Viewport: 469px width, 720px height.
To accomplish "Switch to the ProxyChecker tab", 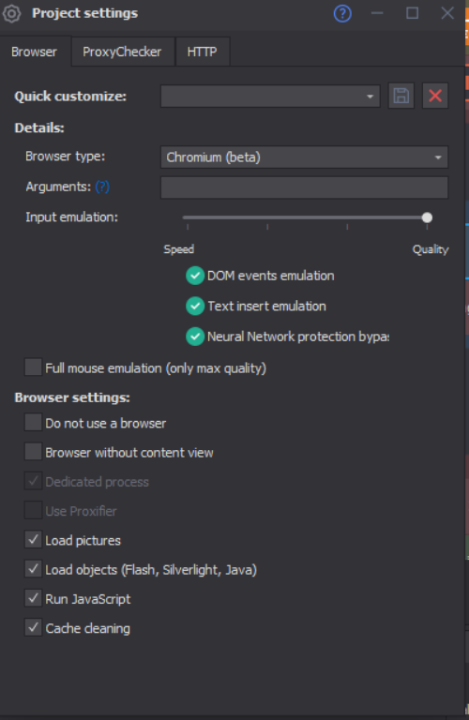I will [122, 52].
